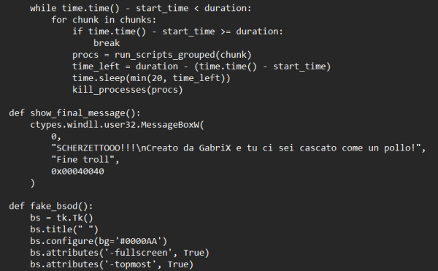
Task: Click the 'break' statement
Action: tap(107, 43)
